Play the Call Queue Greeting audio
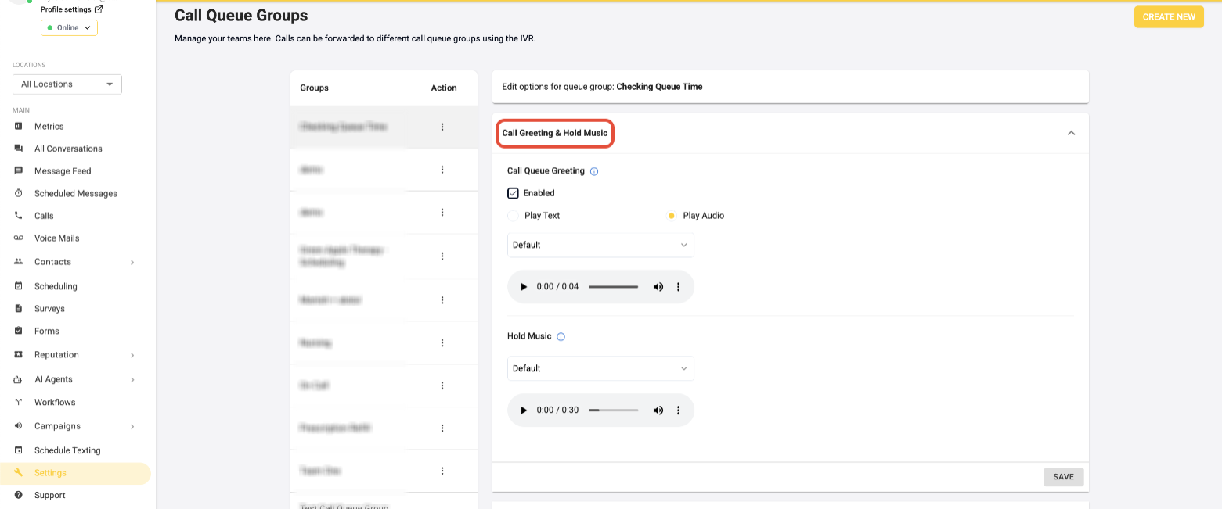The height and width of the screenshot is (509, 1222). tap(524, 287)
